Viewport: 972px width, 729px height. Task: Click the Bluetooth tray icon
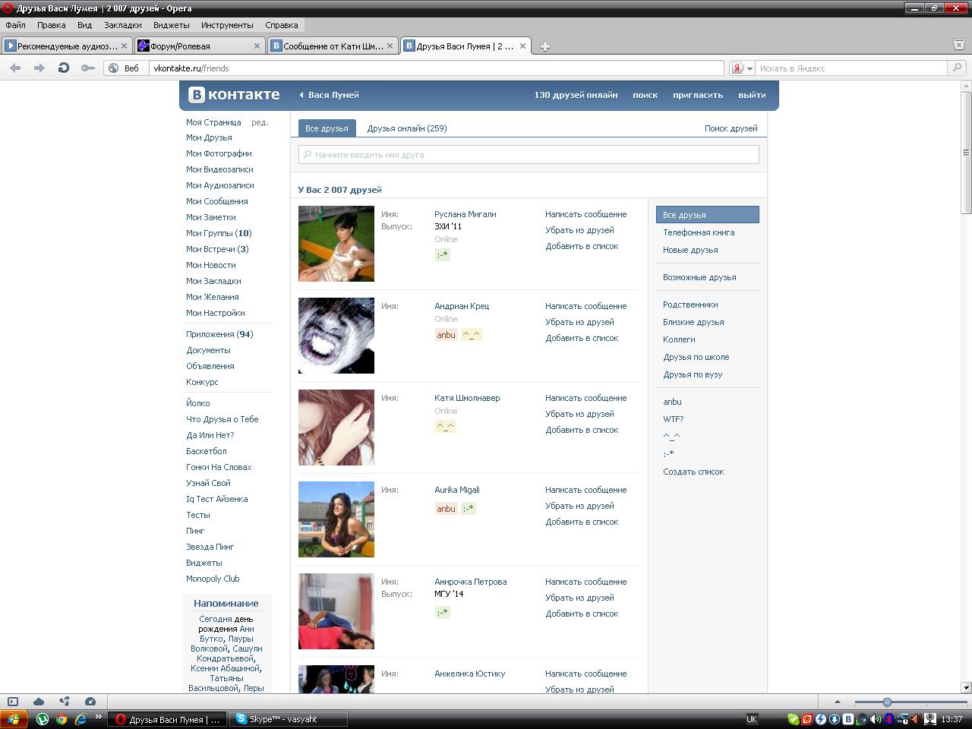(888, 719)
